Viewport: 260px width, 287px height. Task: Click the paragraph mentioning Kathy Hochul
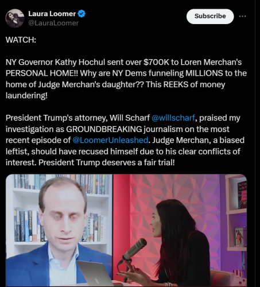126,79
